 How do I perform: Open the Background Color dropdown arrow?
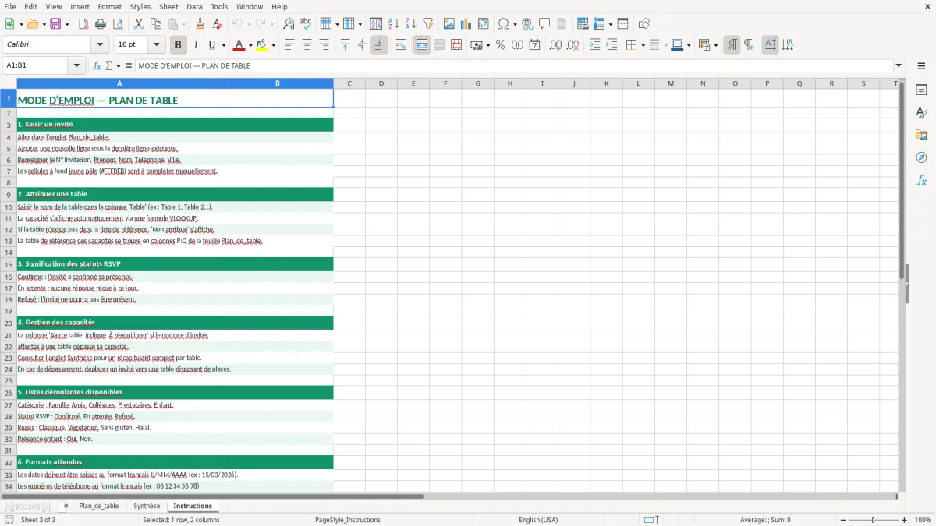(x=273, y=45)
